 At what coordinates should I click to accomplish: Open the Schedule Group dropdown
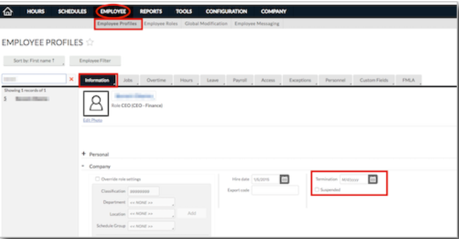(151, 226)
